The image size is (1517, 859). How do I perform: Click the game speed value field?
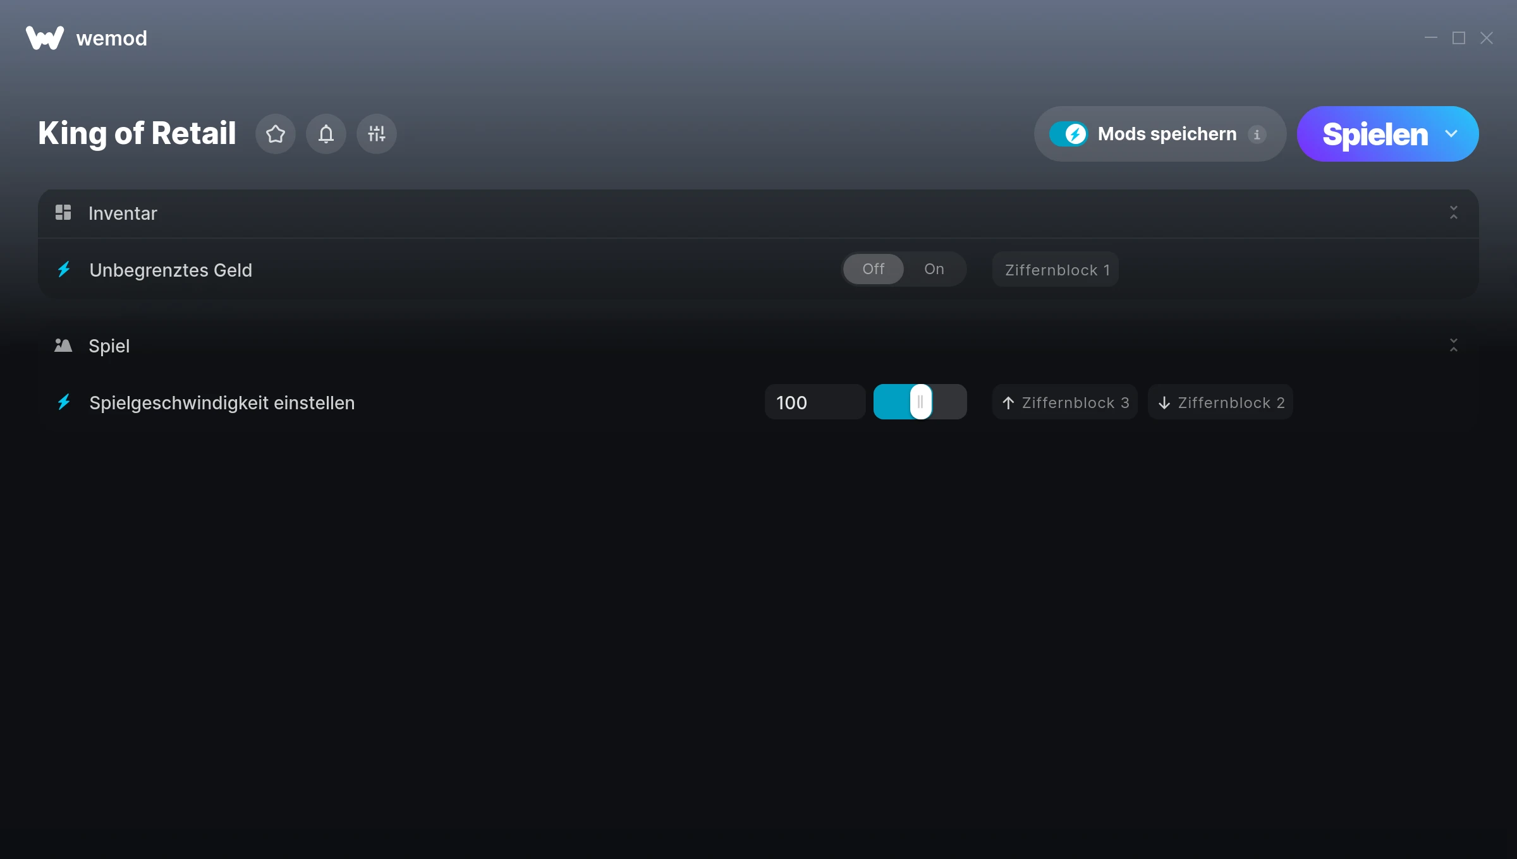tap(814, 402)
